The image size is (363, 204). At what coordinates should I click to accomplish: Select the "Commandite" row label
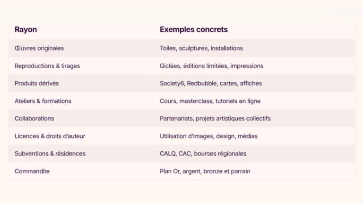[32, 171]
